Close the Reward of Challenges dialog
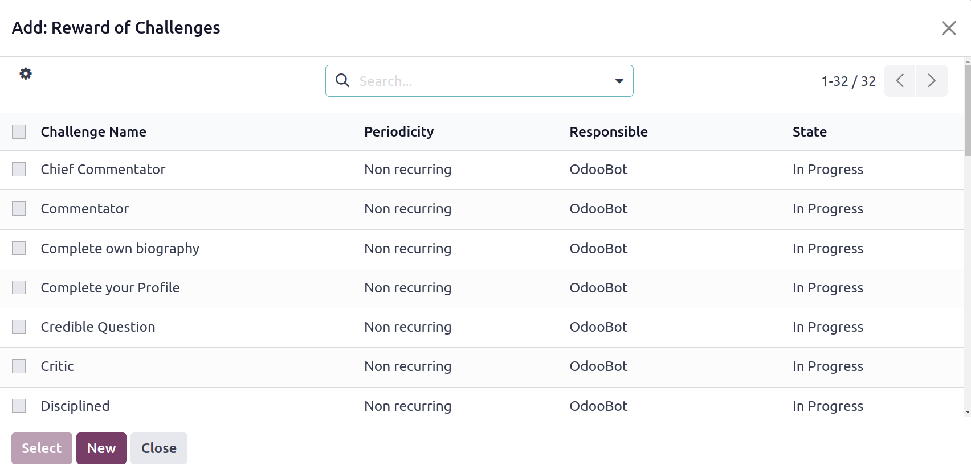971x474 pixels. pyautogui.click(x=949, y=28)
